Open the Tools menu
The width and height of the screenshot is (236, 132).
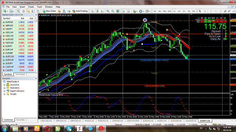tap(39, 7)
